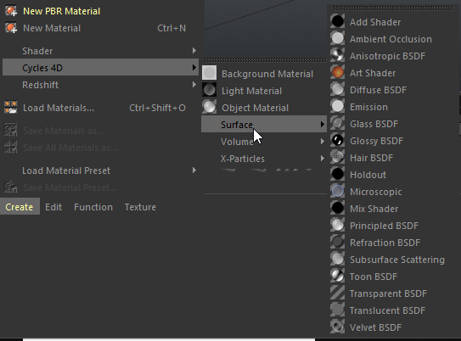The height and width of the screenshot is (341, 461).
Task: Pick Mix Shader text label
Action: pyautogui.click(x=374, y=209)
